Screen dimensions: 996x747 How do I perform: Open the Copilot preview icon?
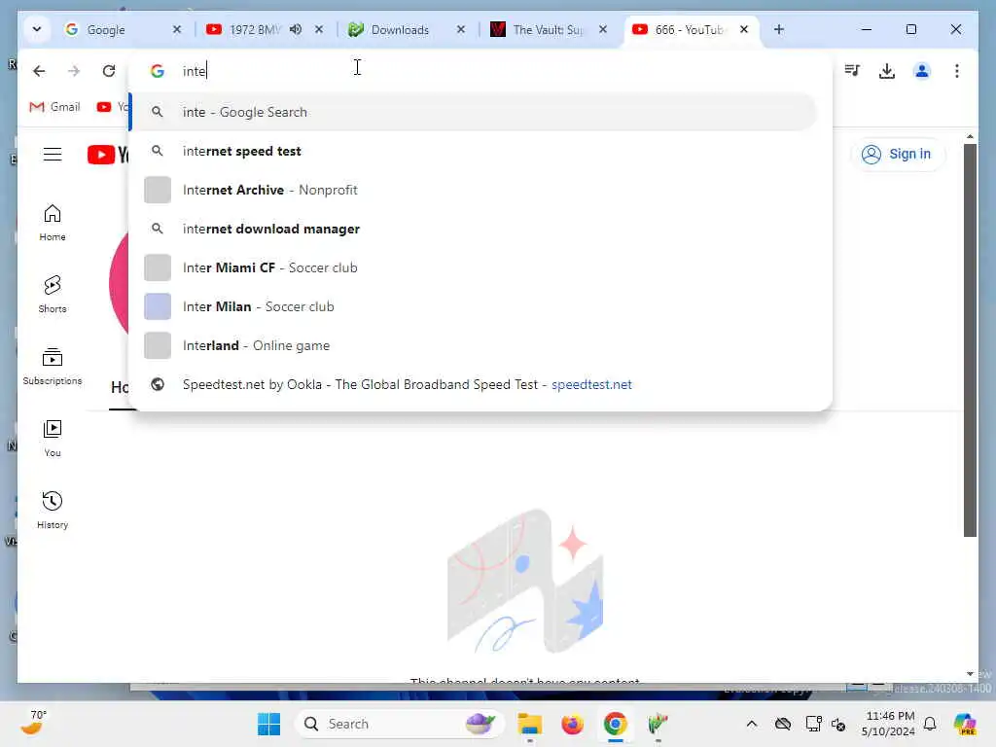[965, 724]
